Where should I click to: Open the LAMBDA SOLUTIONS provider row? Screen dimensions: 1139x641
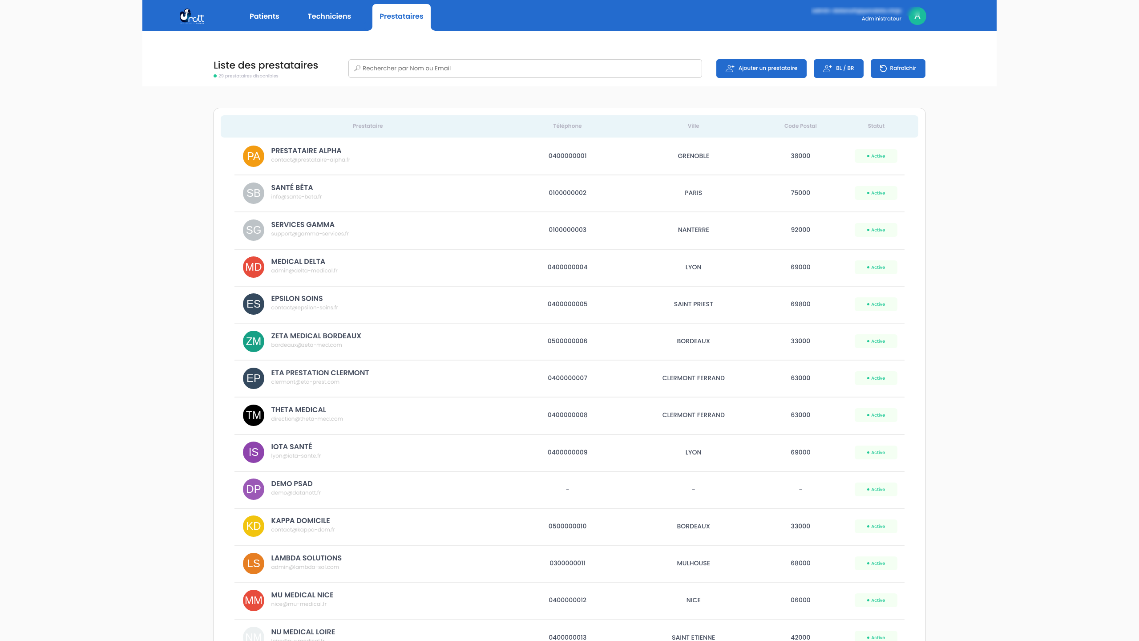(306, 558)
